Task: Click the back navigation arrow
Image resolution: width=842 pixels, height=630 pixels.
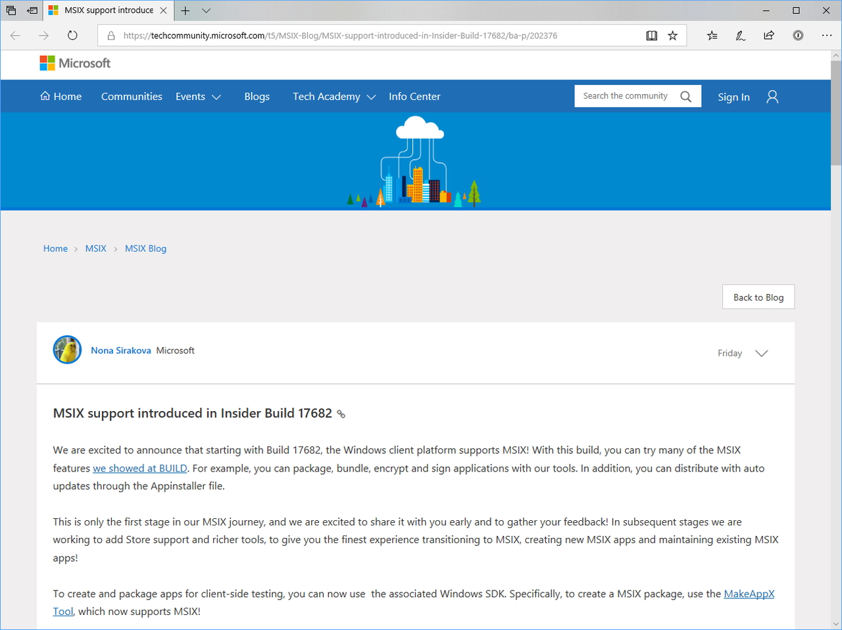Action: [x=14, y=36]
